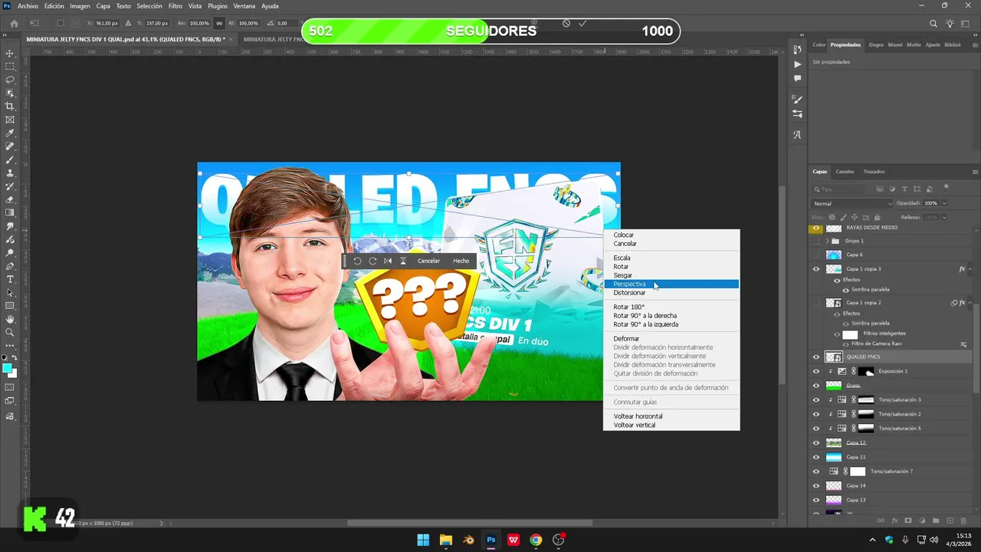Click the new adjustment layer icon
981x552 pixels.
(x=921, y=521)
